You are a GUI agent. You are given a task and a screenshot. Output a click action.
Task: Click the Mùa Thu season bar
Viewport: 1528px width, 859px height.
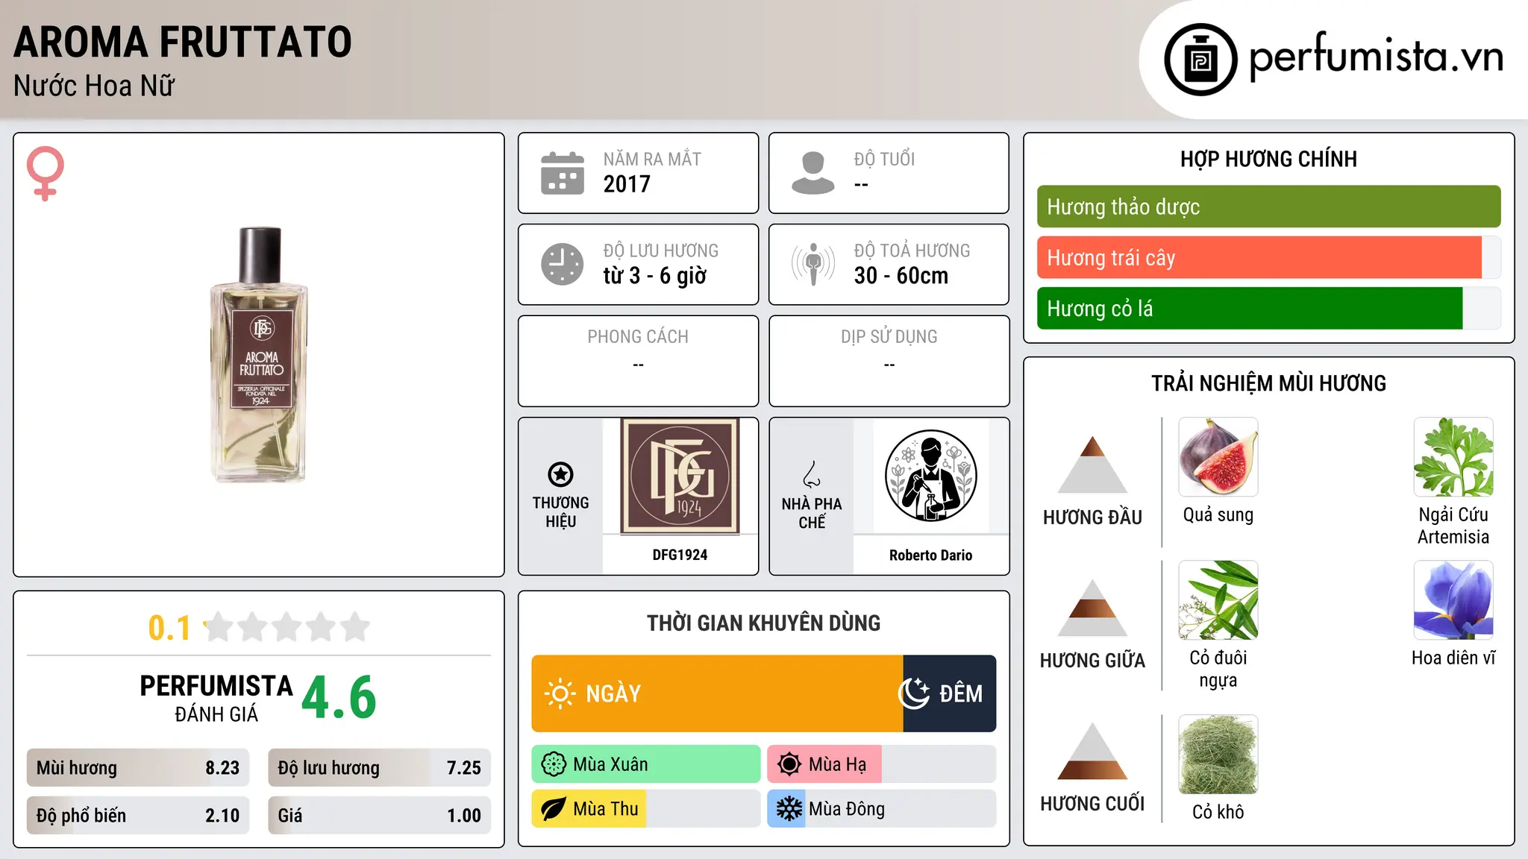click(646, 809)
